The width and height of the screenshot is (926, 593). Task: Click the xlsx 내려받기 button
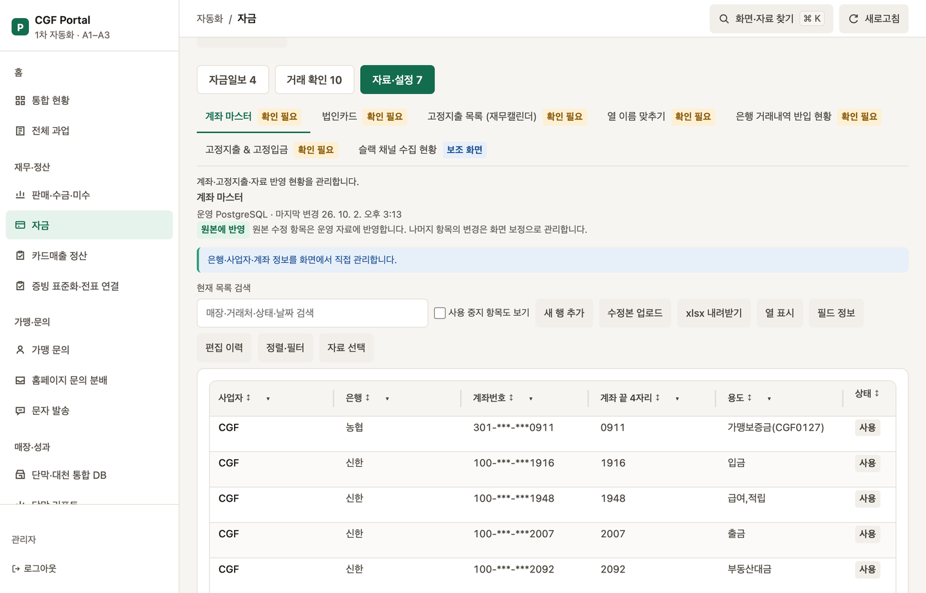(714, 313)
